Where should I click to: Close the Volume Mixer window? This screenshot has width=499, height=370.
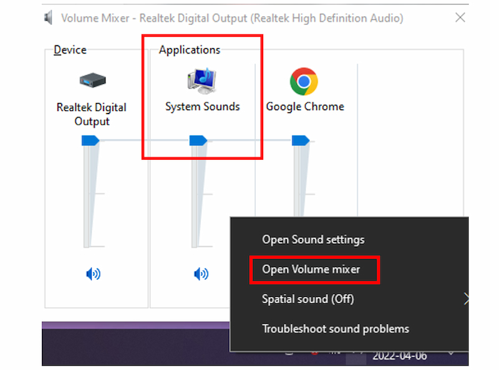tap(460, 17)
